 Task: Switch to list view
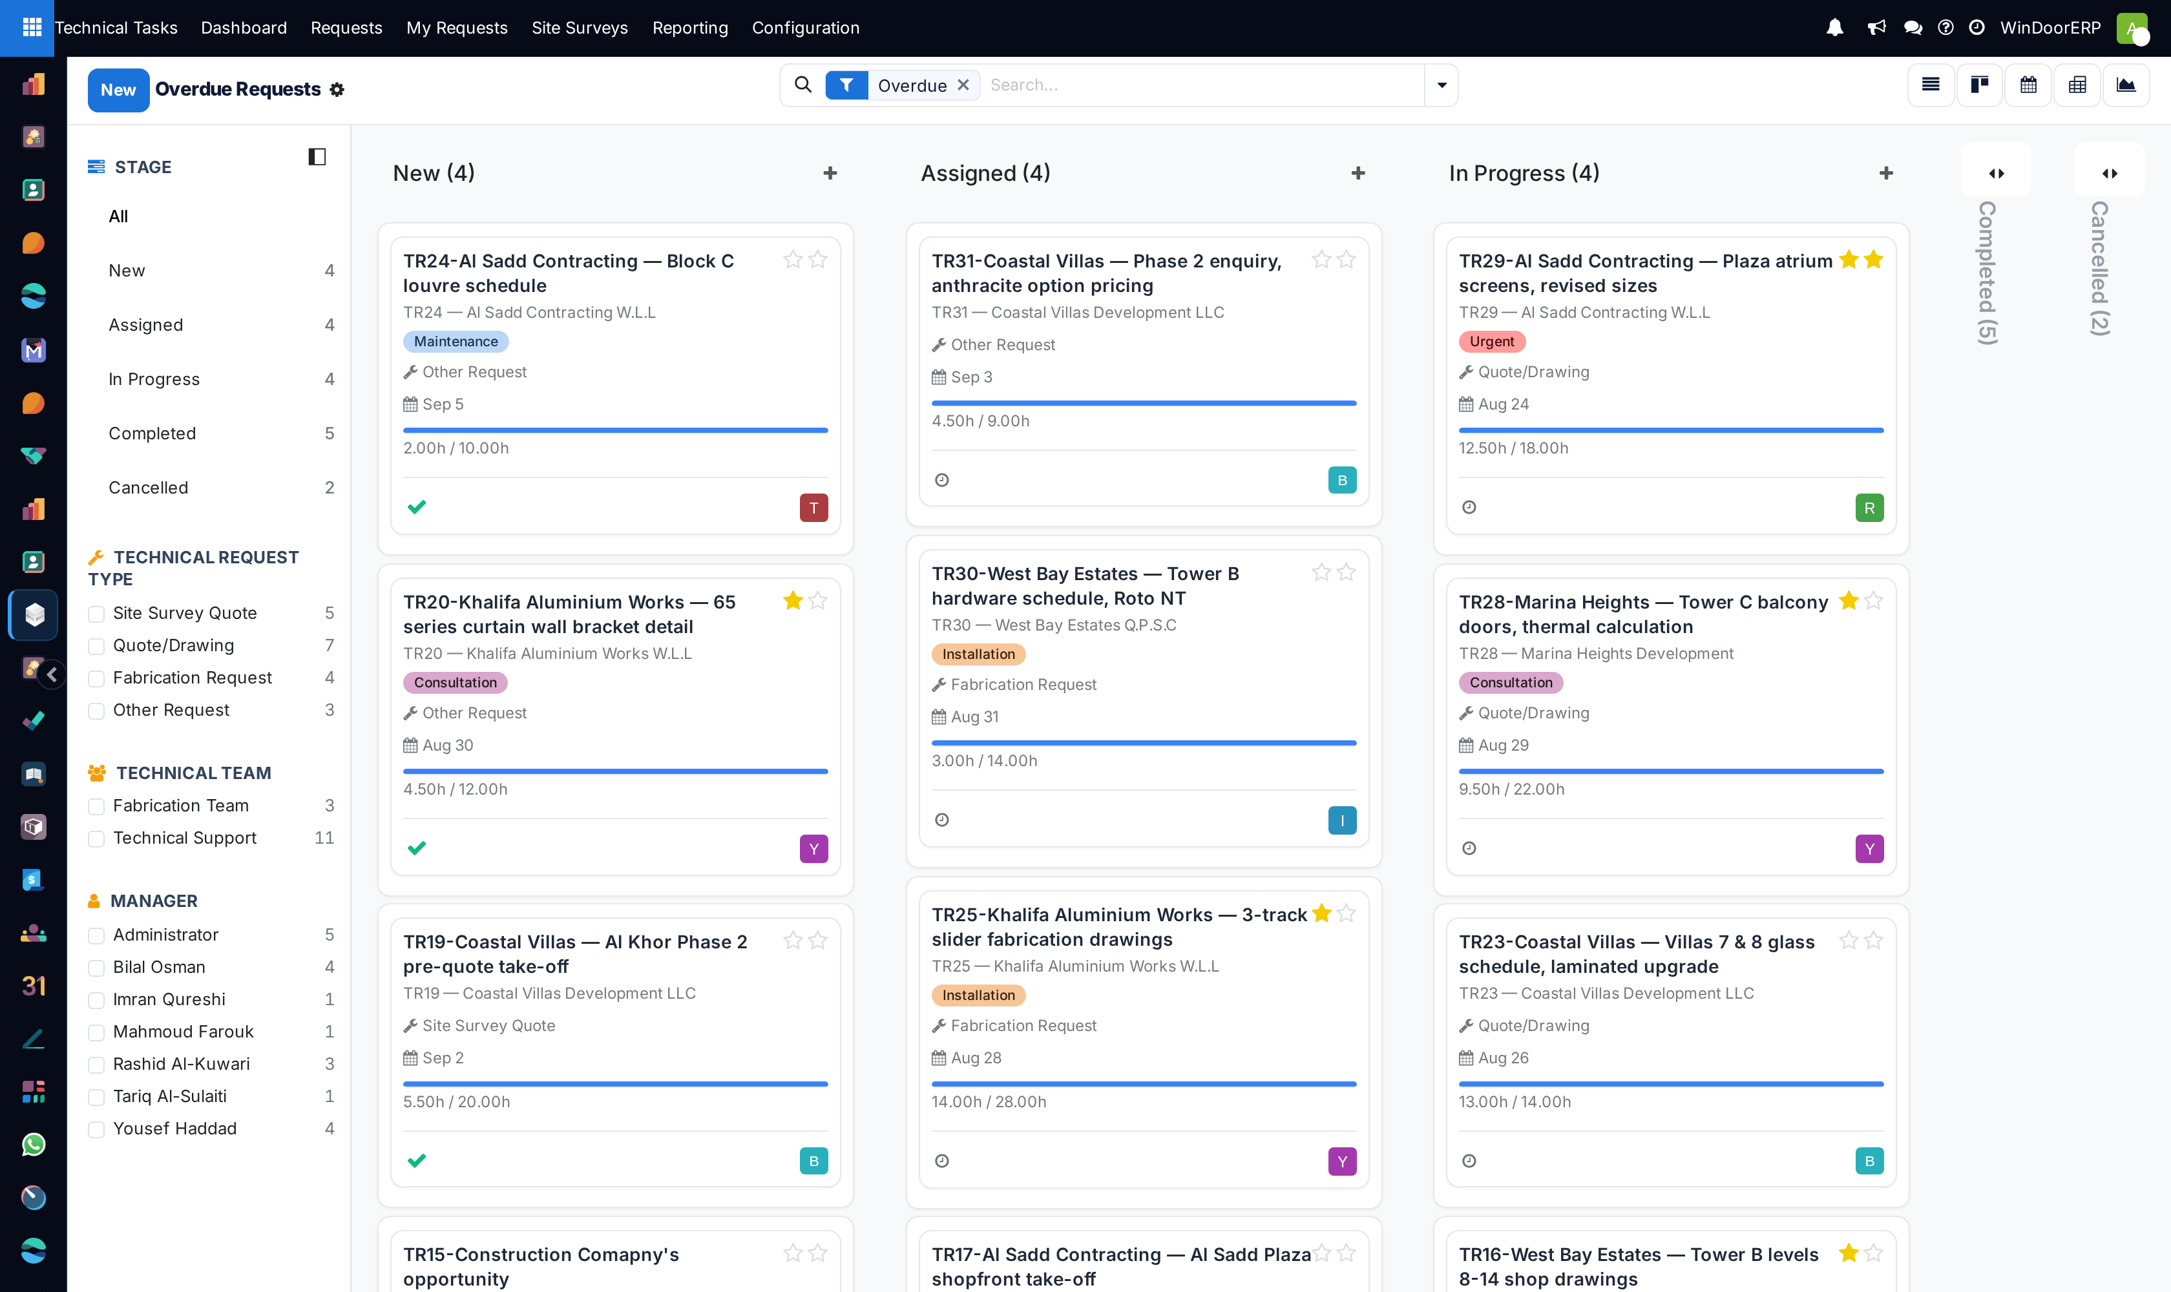(1931, 85)
